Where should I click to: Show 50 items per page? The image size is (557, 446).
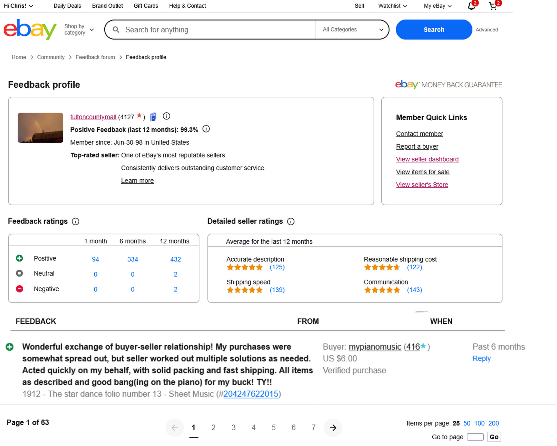[x=467, y=424]
